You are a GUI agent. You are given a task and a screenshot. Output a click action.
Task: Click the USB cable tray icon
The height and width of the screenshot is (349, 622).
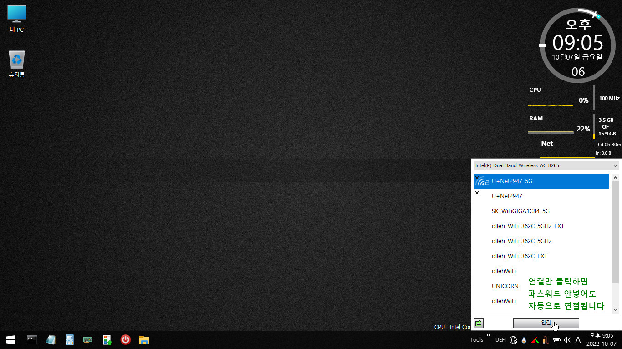click(x=546, y=340)
